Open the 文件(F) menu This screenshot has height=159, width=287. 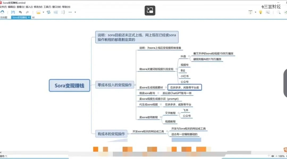pyautogui.click(x=3, y=7)
